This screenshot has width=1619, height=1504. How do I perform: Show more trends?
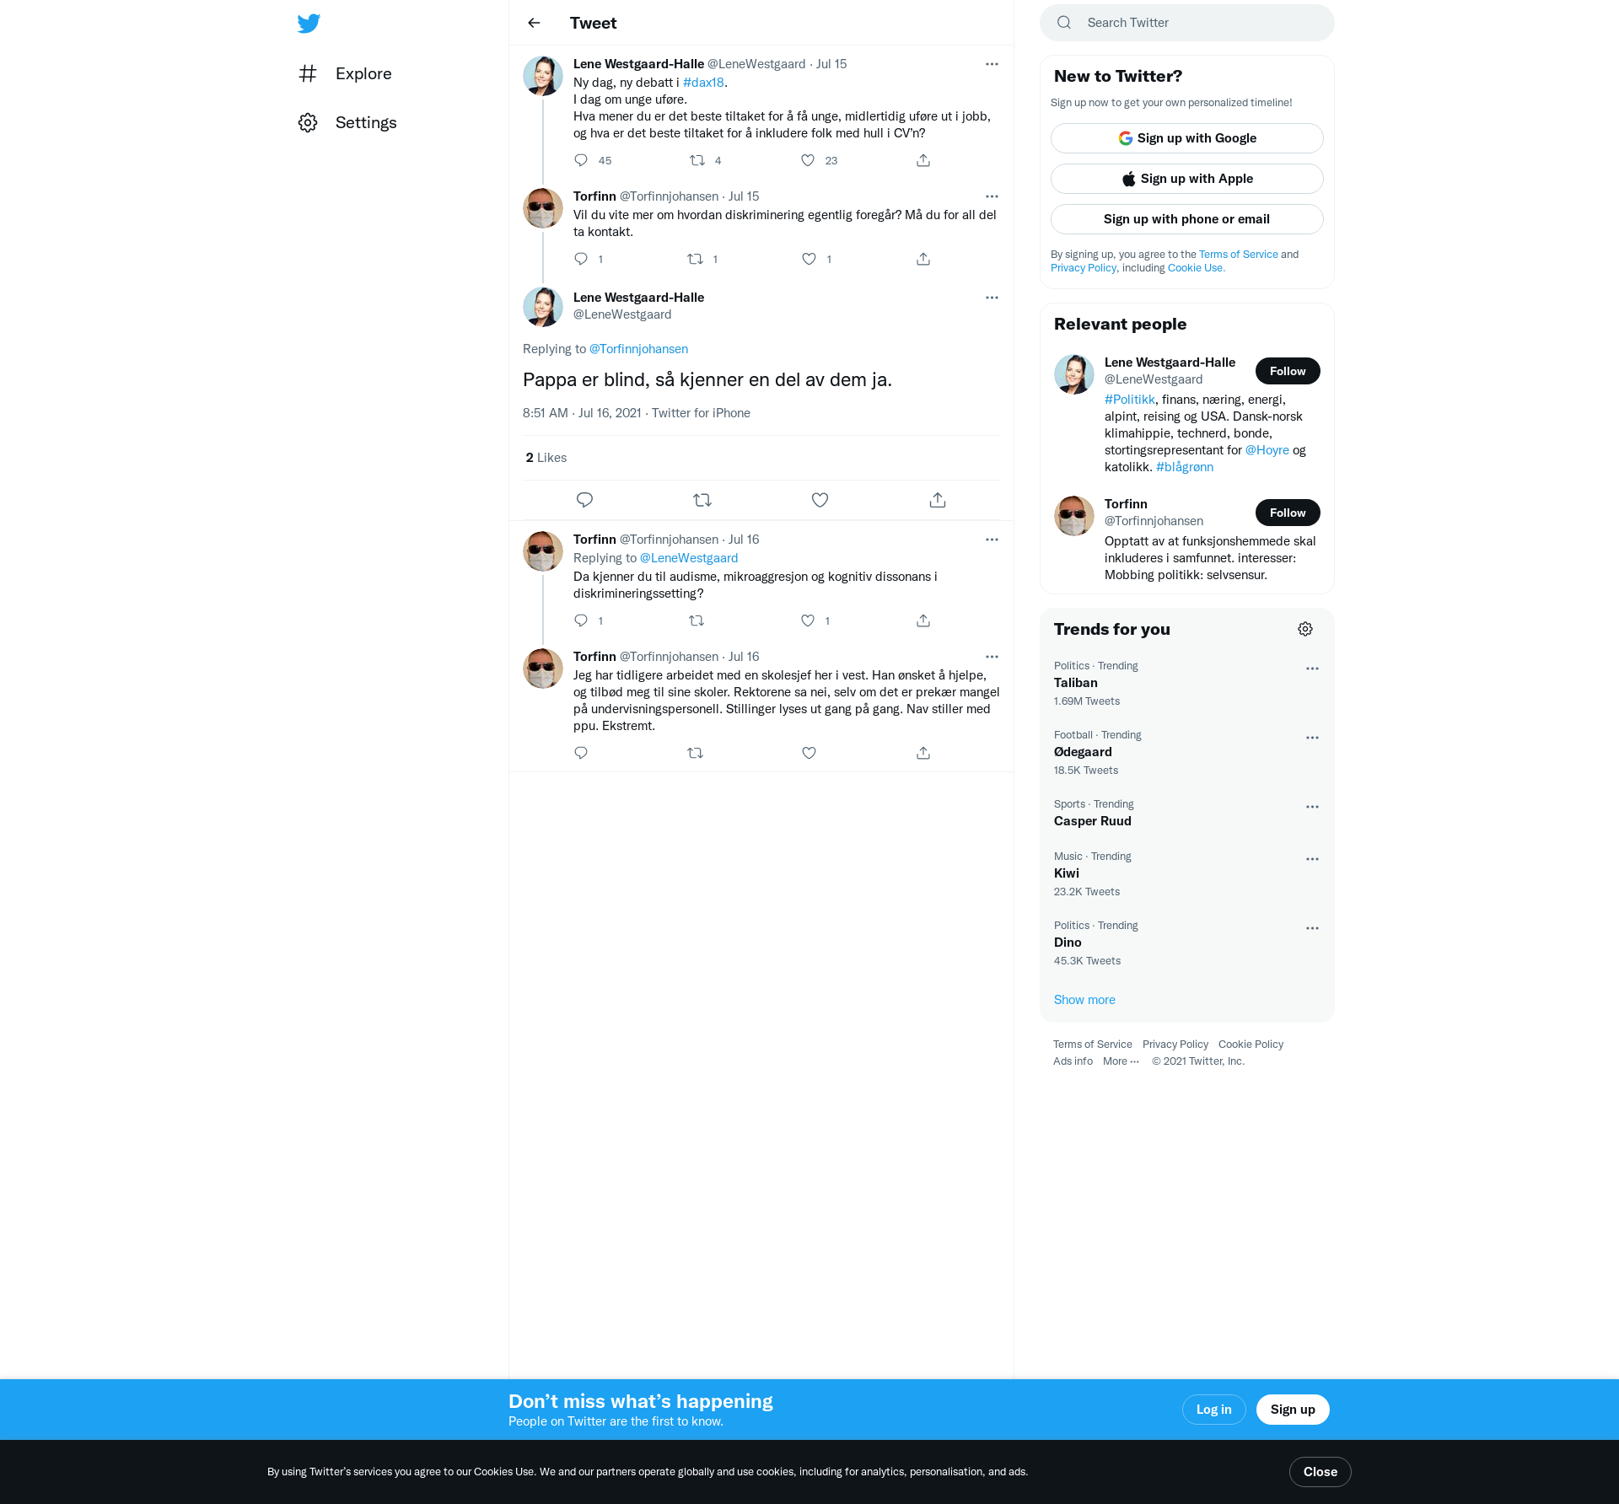1084,1000
